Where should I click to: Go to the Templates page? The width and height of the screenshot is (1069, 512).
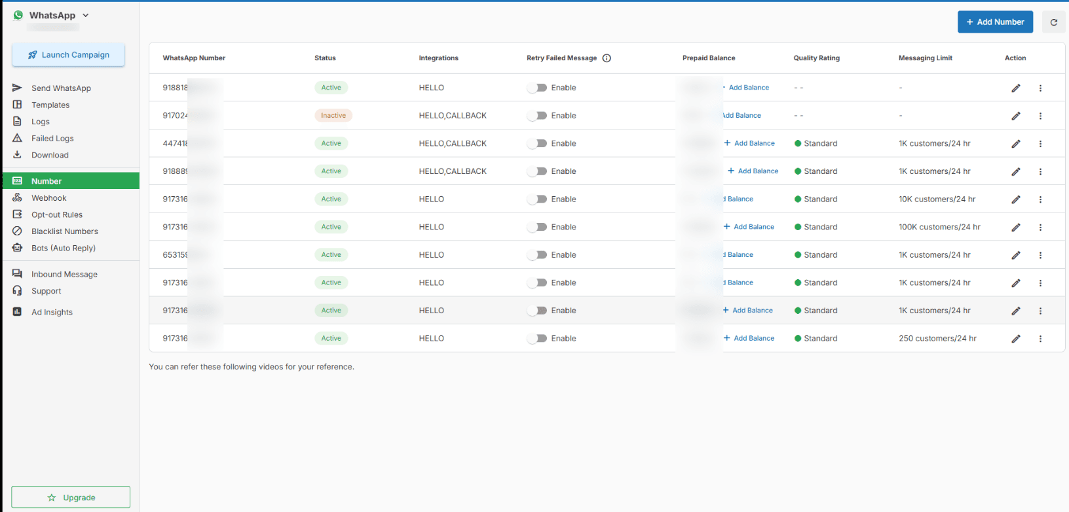coord(50,105)
